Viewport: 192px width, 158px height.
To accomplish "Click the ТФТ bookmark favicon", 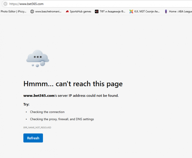I will pos(97,11).
